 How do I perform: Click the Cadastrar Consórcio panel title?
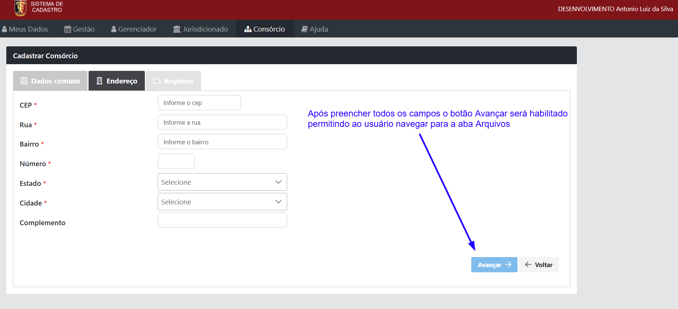click(45, 56)
